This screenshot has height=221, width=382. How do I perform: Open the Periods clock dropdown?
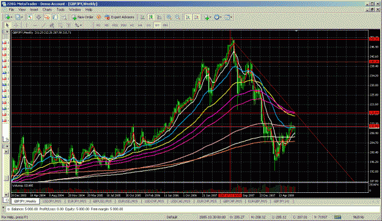coord(218,17)
